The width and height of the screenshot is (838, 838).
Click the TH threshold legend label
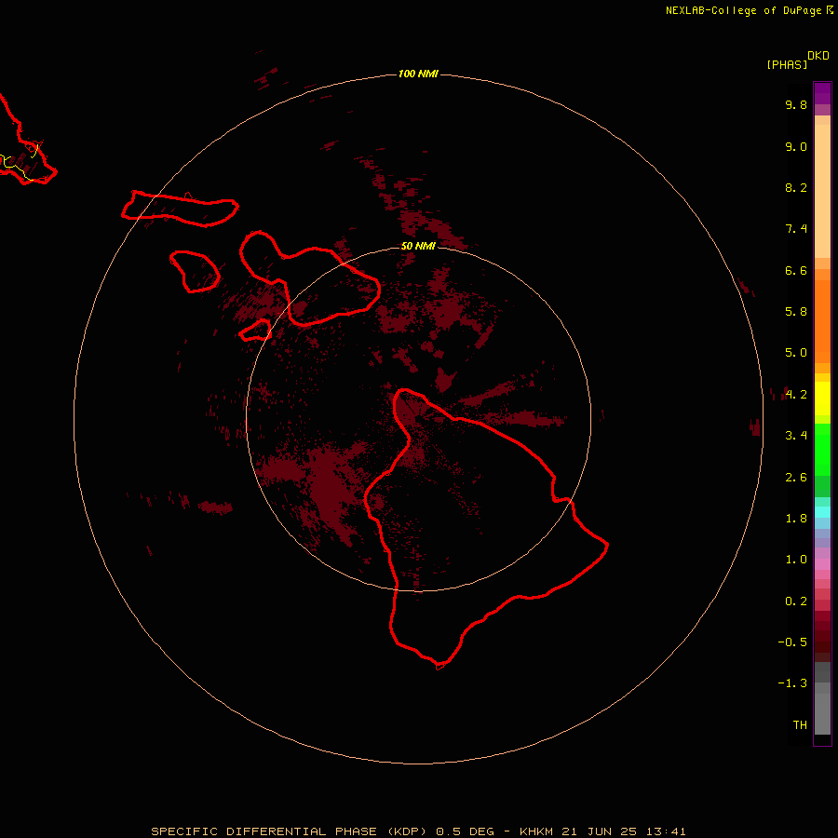coord(800,725)
